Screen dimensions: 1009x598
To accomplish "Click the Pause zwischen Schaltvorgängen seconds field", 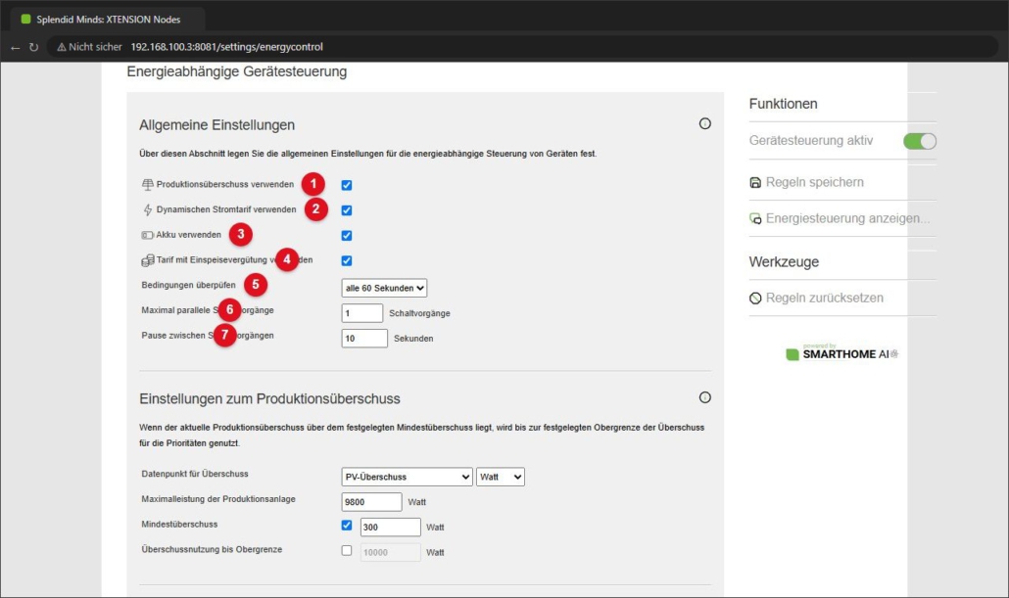I will pos(364,339).
